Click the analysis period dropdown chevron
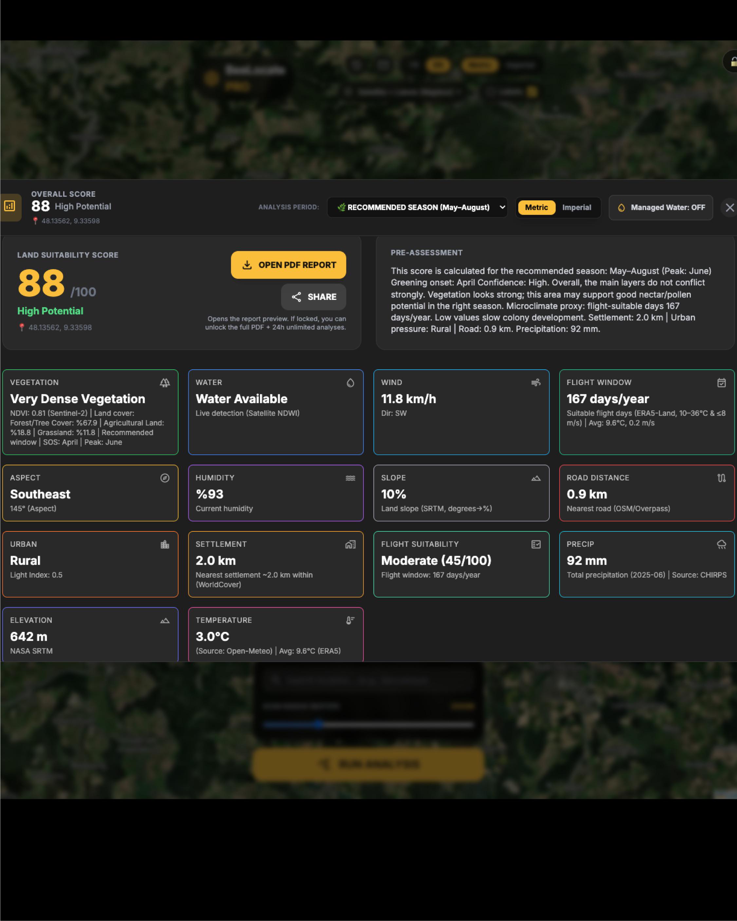737x921 pixels. tap(503, 207)
